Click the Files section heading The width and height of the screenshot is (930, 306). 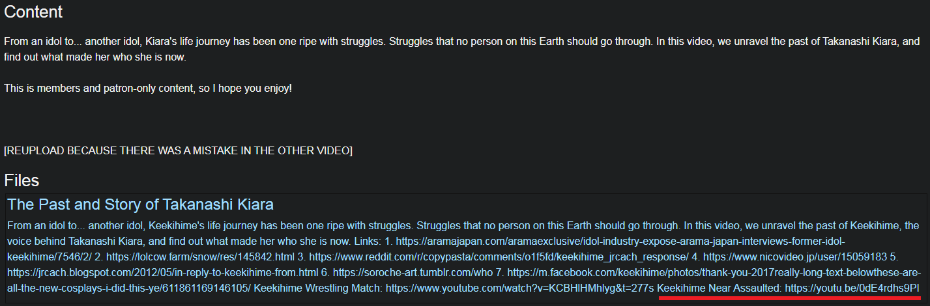pos(22,180)
